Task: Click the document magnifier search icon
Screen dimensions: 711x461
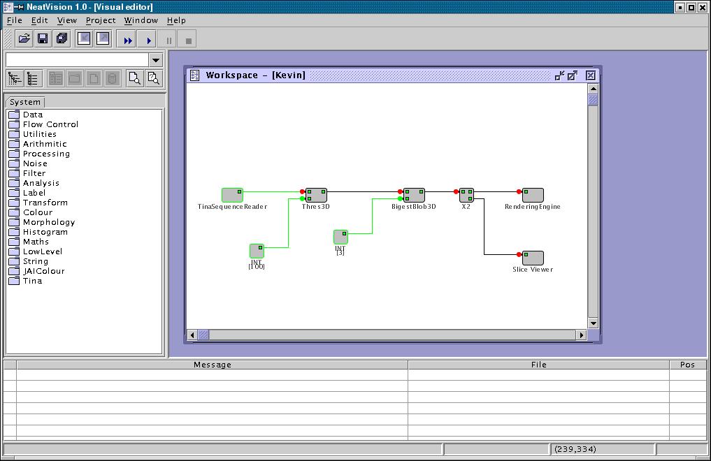Action: tap(134, 79)
